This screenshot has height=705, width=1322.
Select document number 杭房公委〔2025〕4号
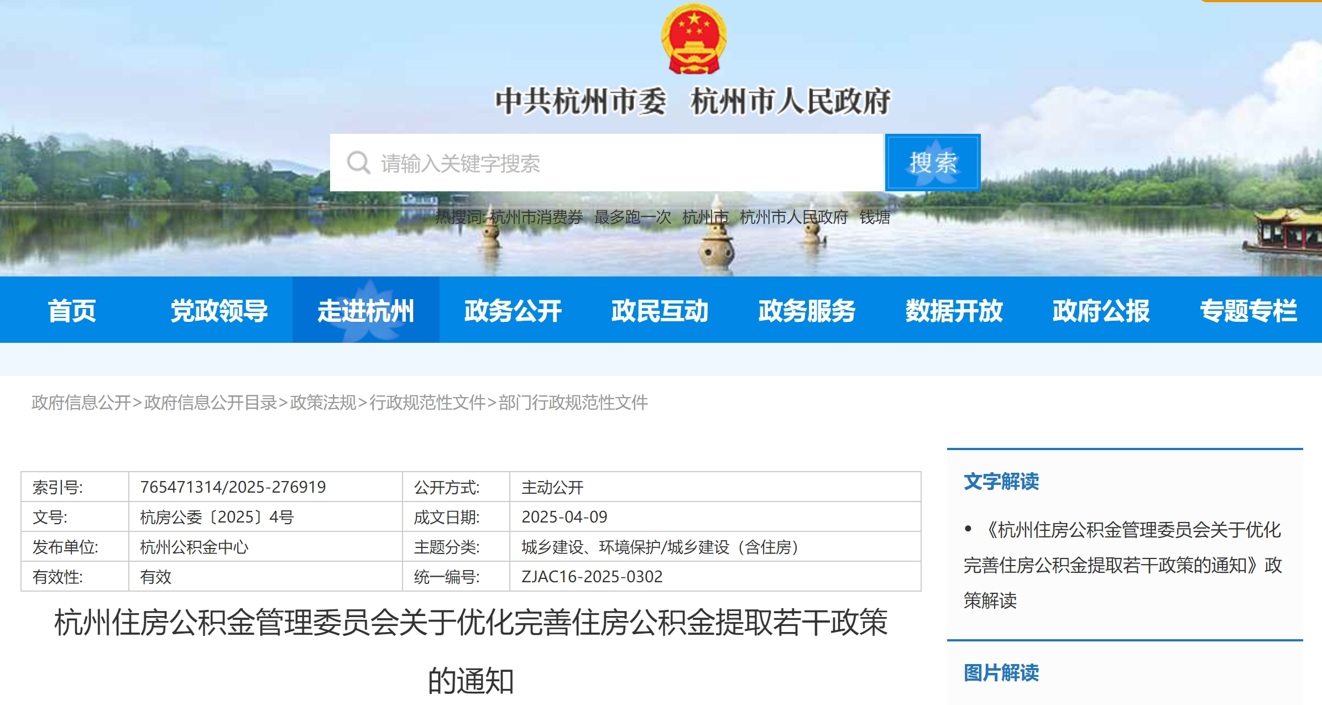pyautogui.click(x=217, y=517)
